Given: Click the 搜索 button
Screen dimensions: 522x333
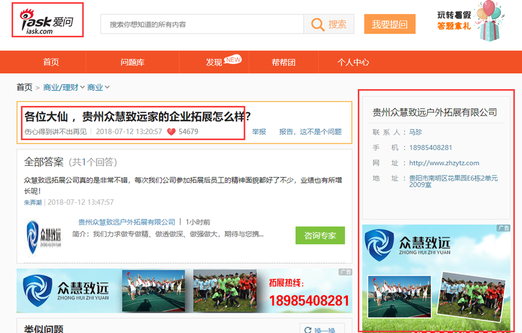Looking at the screenshot, I should [x=329, y=24].
